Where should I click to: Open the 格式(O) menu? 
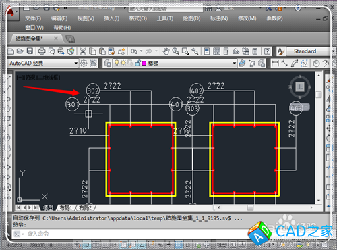point(138,18)
